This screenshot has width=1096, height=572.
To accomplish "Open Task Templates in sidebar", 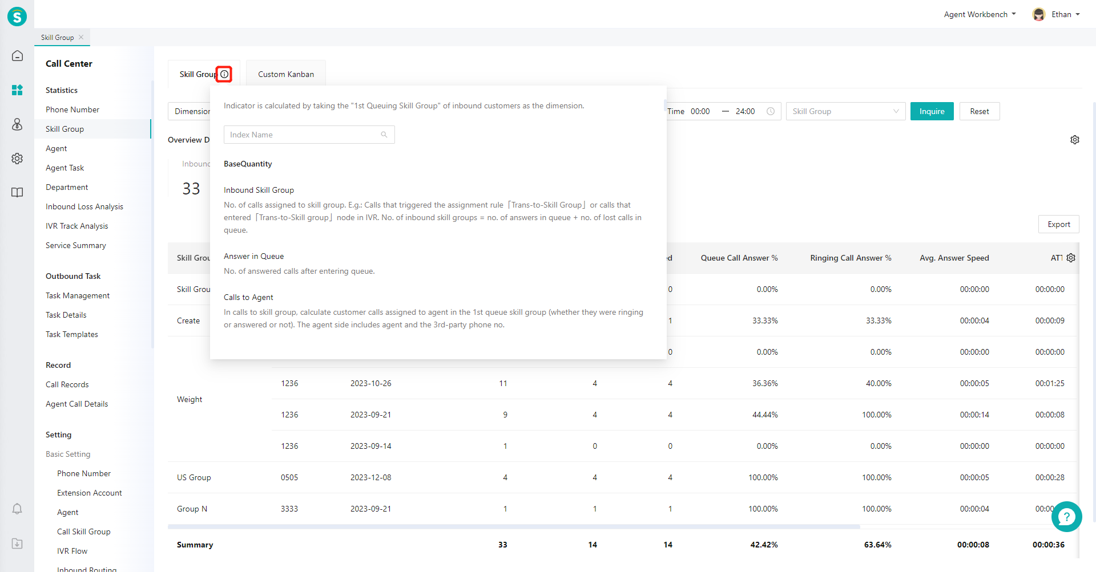I will click(x=72, y=334).
